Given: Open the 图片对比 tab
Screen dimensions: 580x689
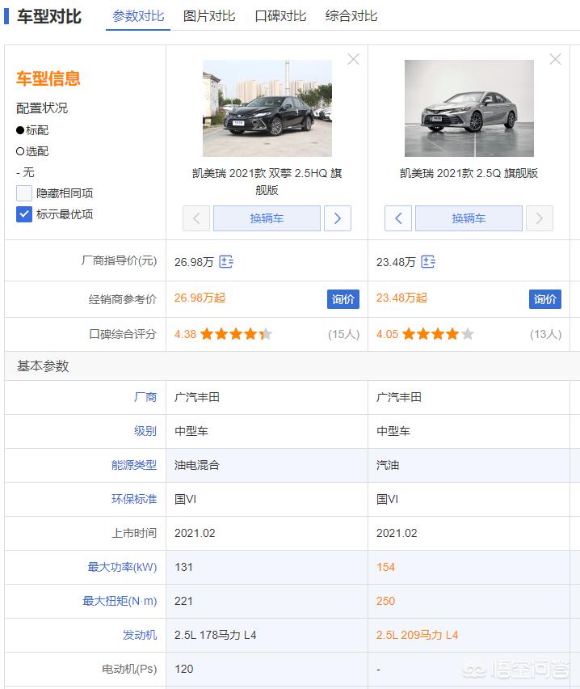Looking at the screenshot, I should [x=209, y=16].
